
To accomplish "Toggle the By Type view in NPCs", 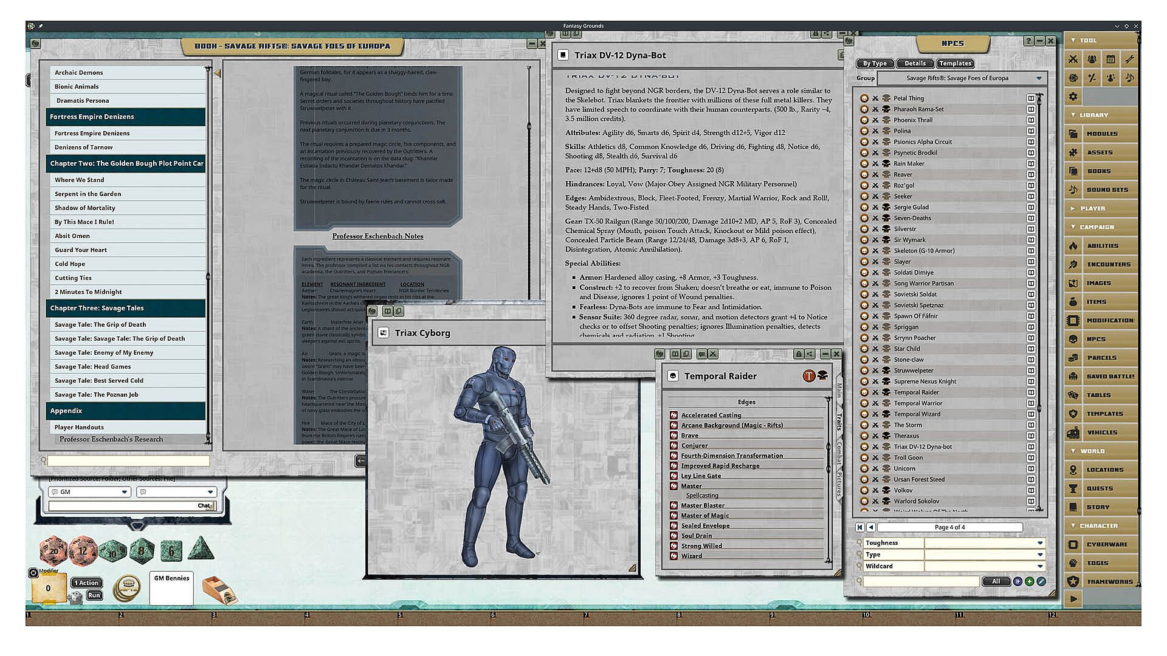I will click(x=875, y=63).
